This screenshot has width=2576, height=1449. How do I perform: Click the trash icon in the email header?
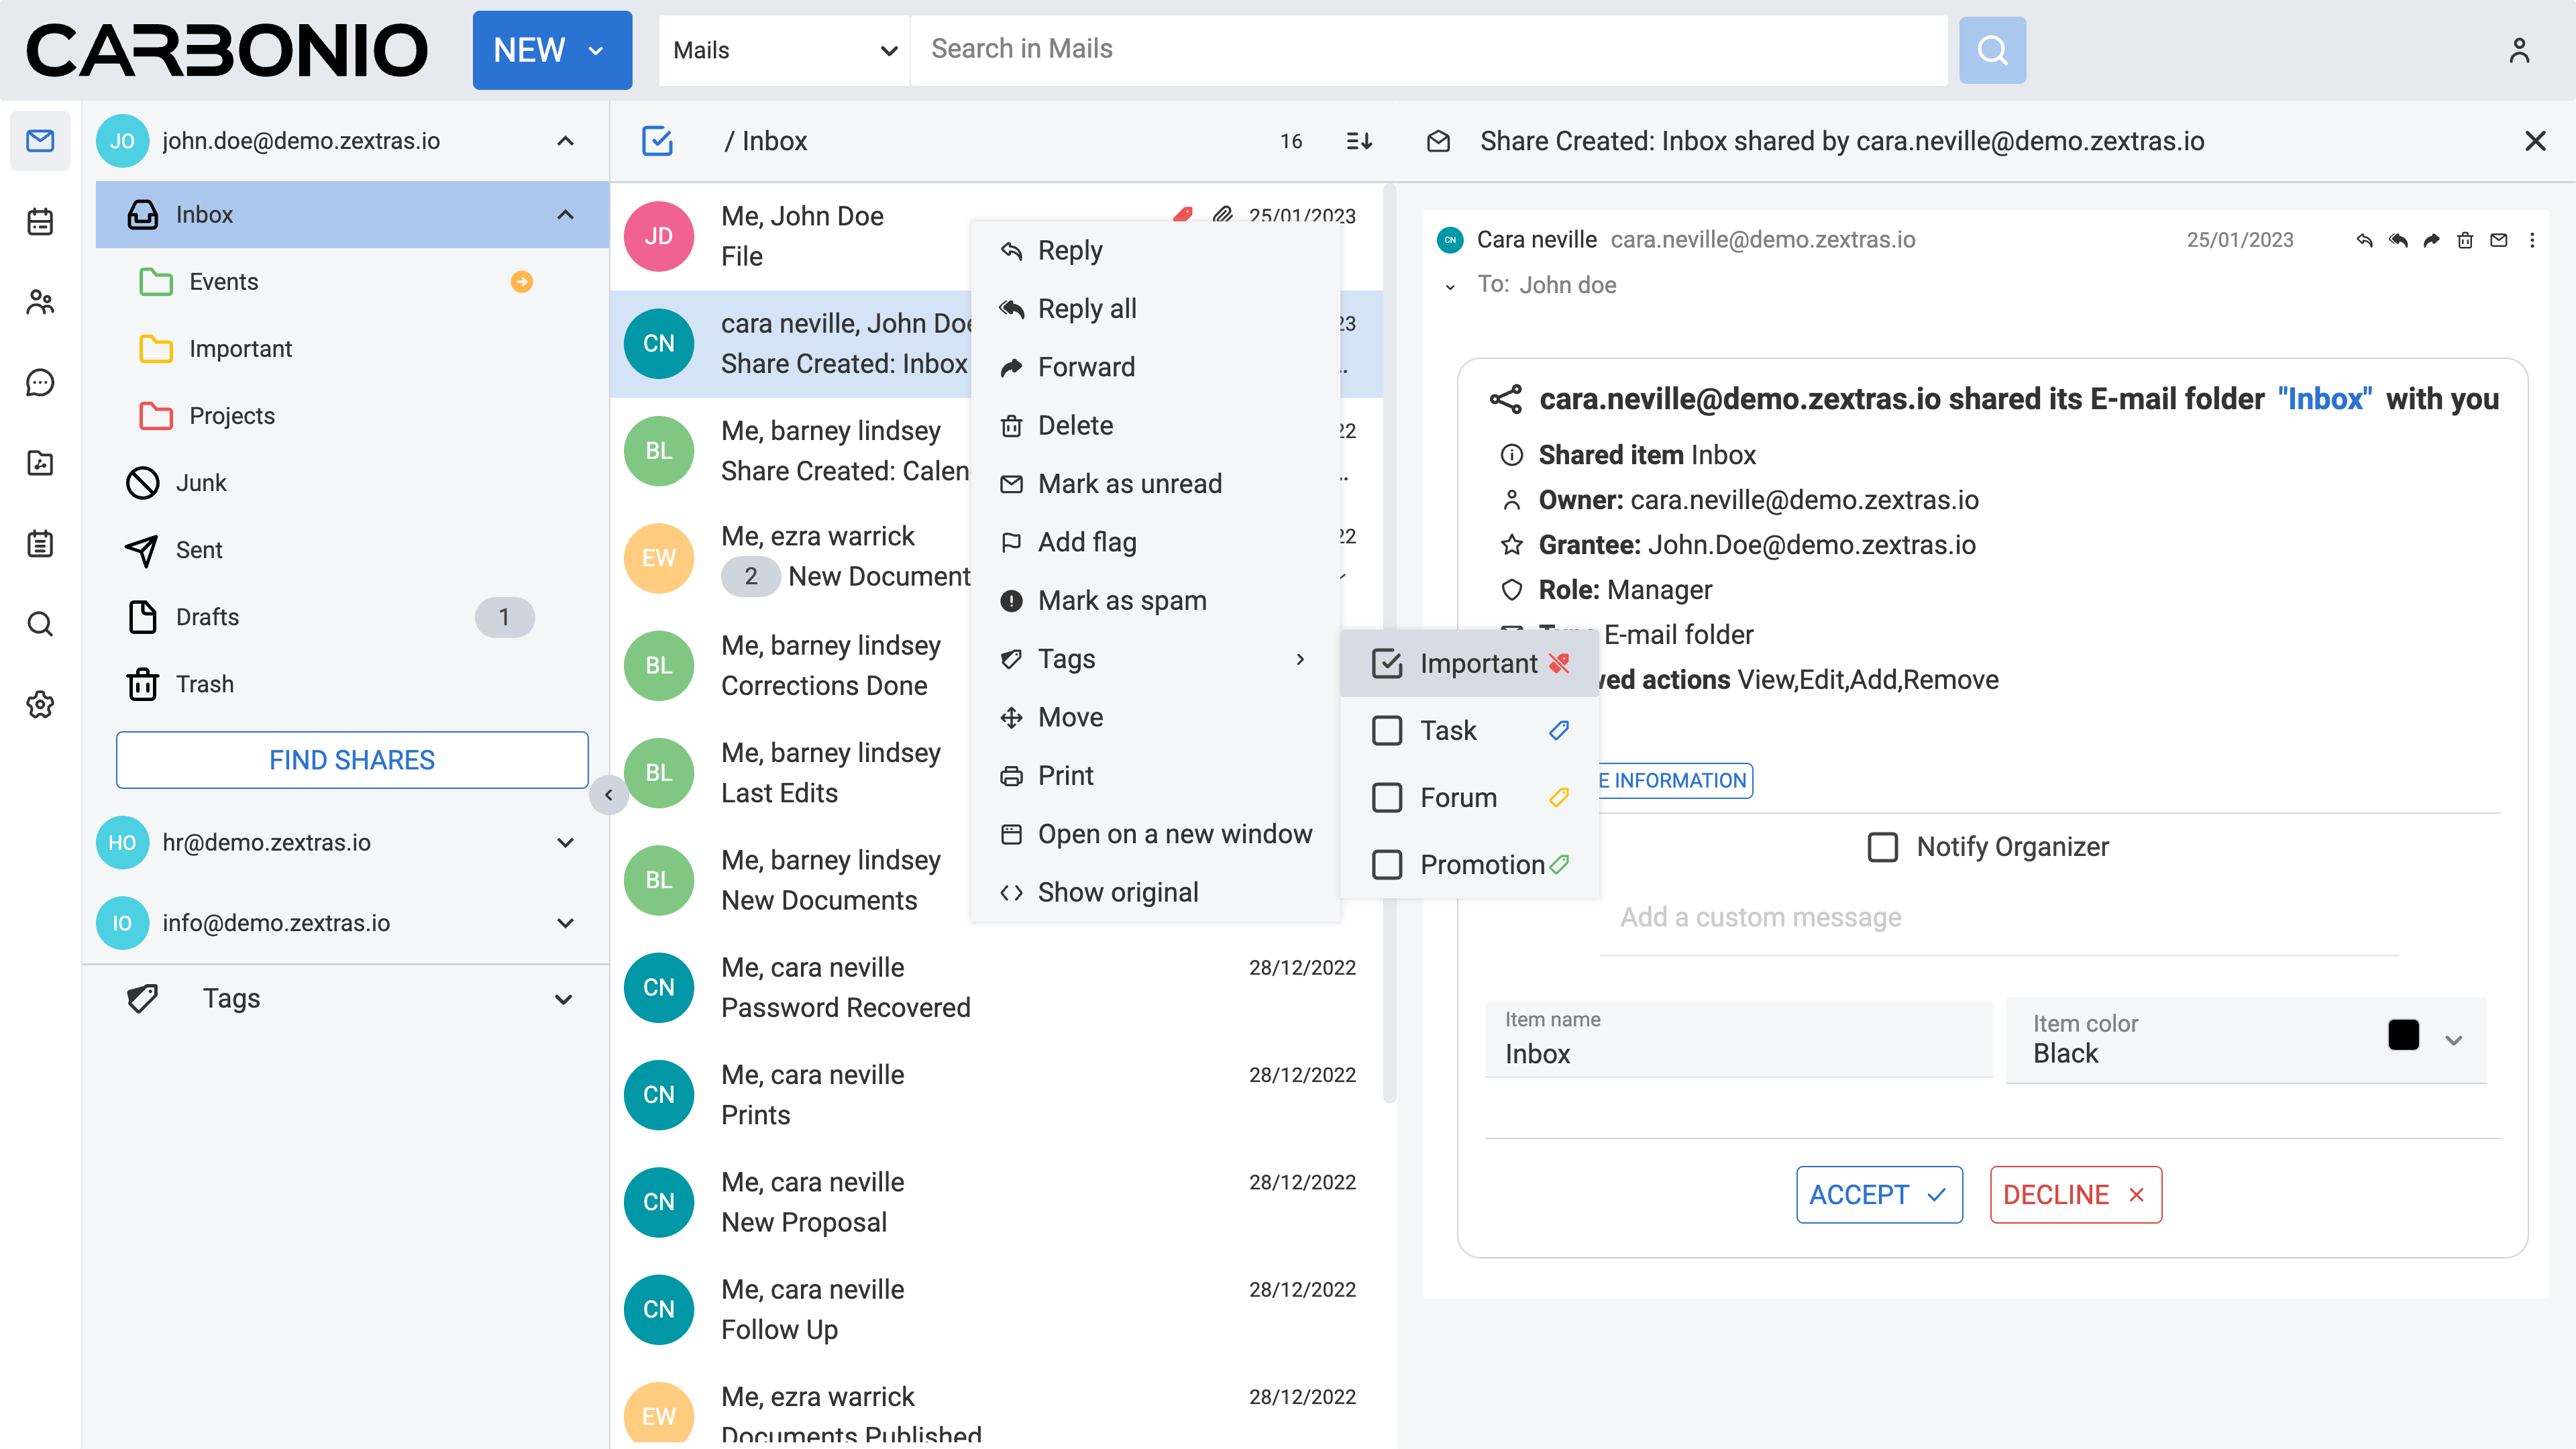click(2465, 240)
